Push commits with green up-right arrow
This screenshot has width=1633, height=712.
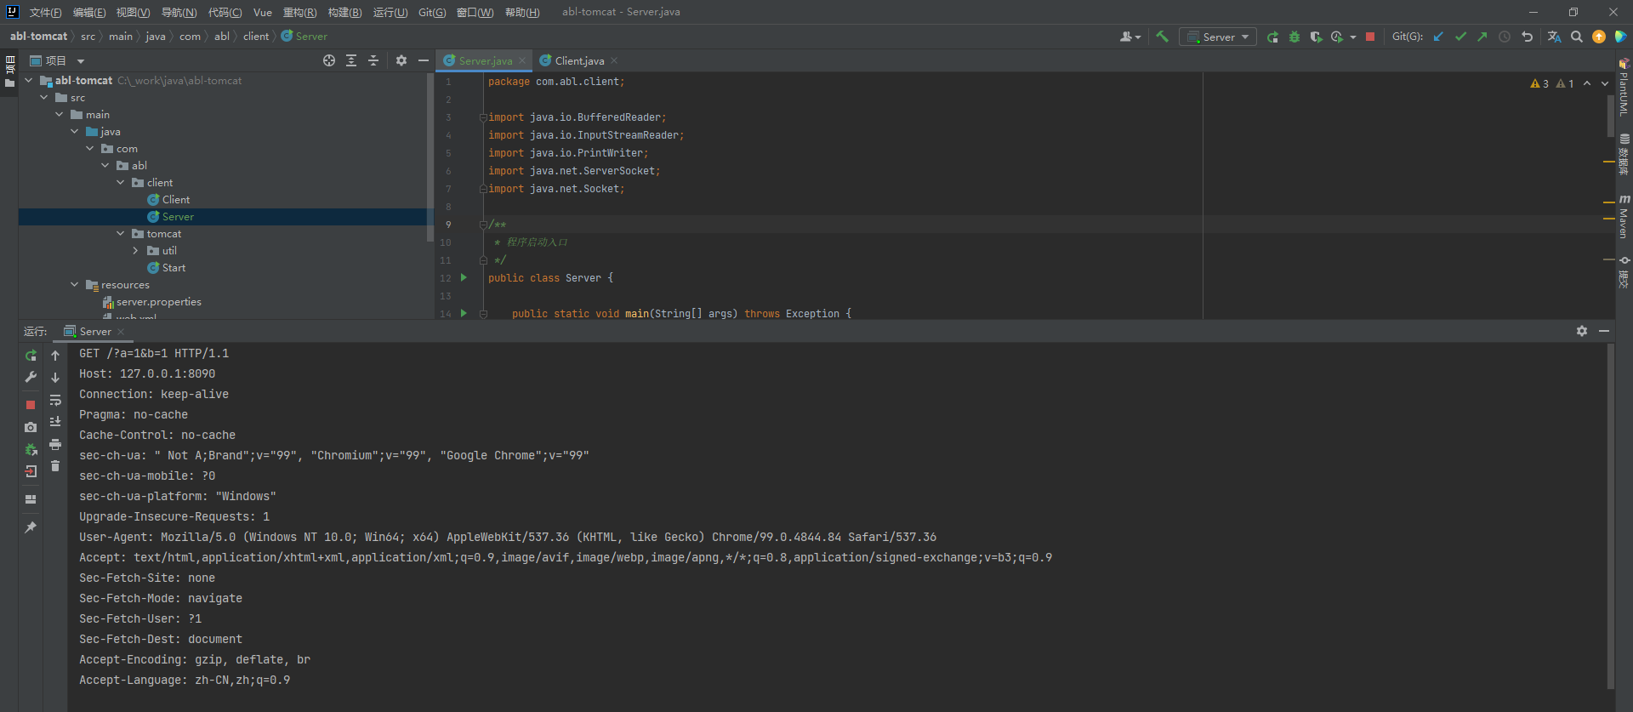[1482, 37]
